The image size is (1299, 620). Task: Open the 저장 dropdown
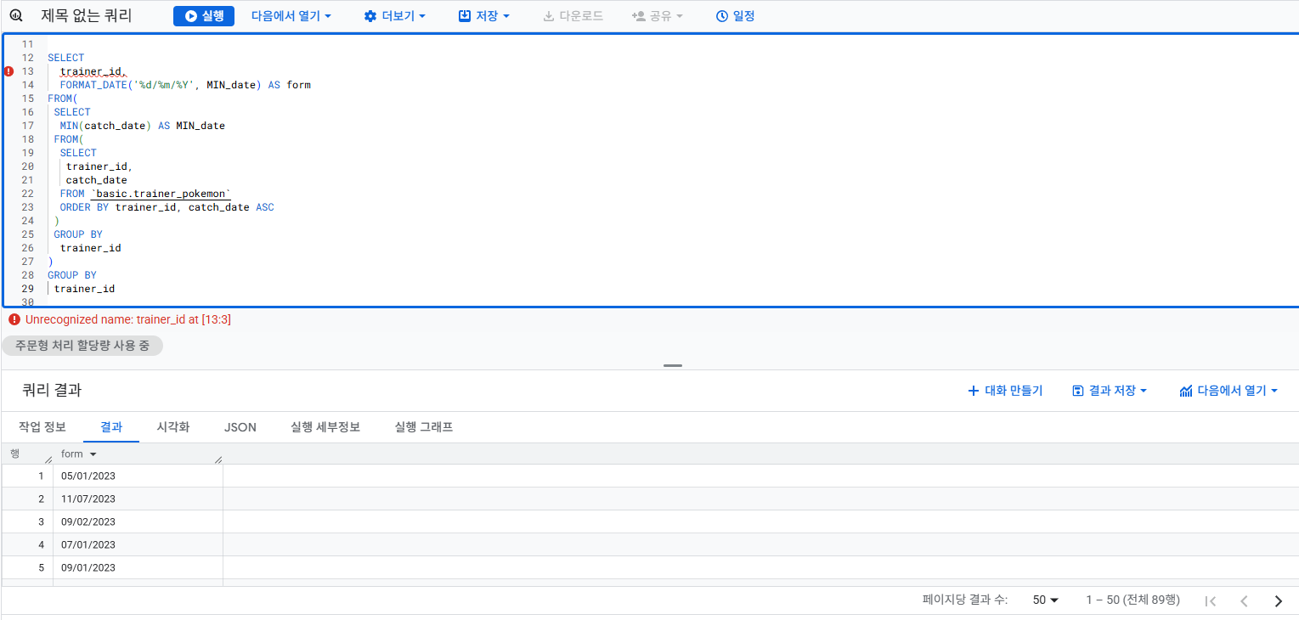pyautogui.click(x=484, y=16)
